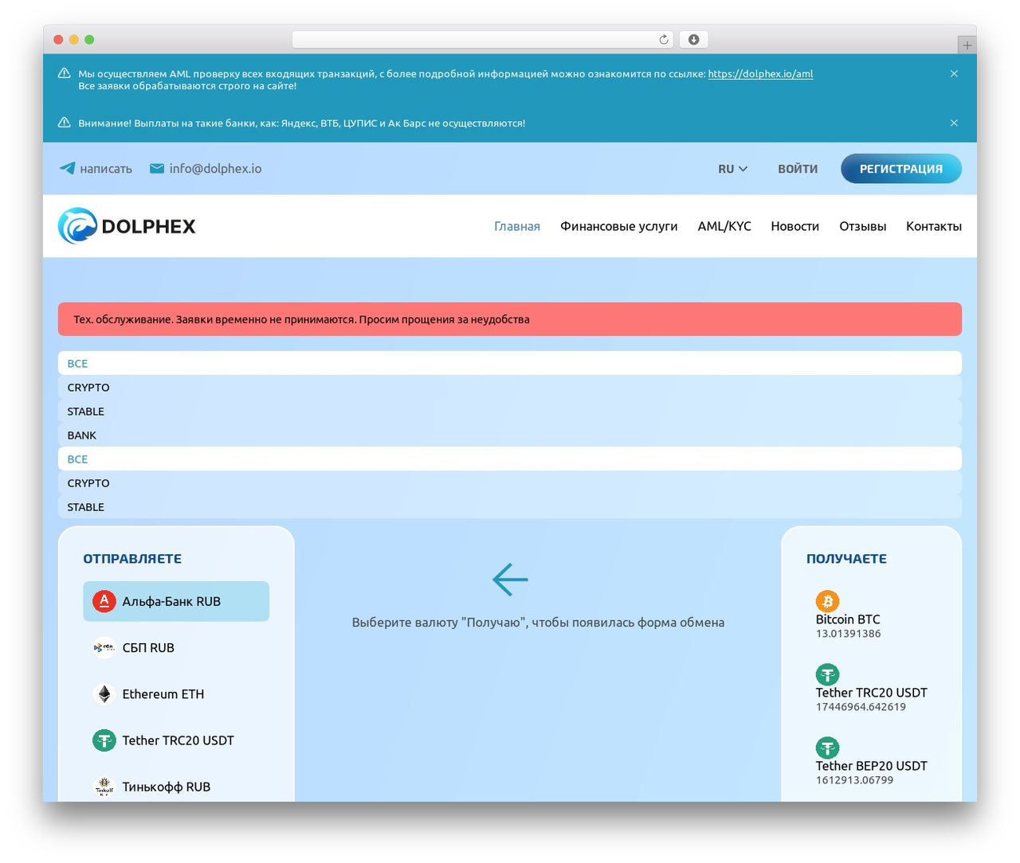This screenshot has width=1020, height=863.
Task: Select the first CRYPTO filter tab
Action: (x=510, y=387)
